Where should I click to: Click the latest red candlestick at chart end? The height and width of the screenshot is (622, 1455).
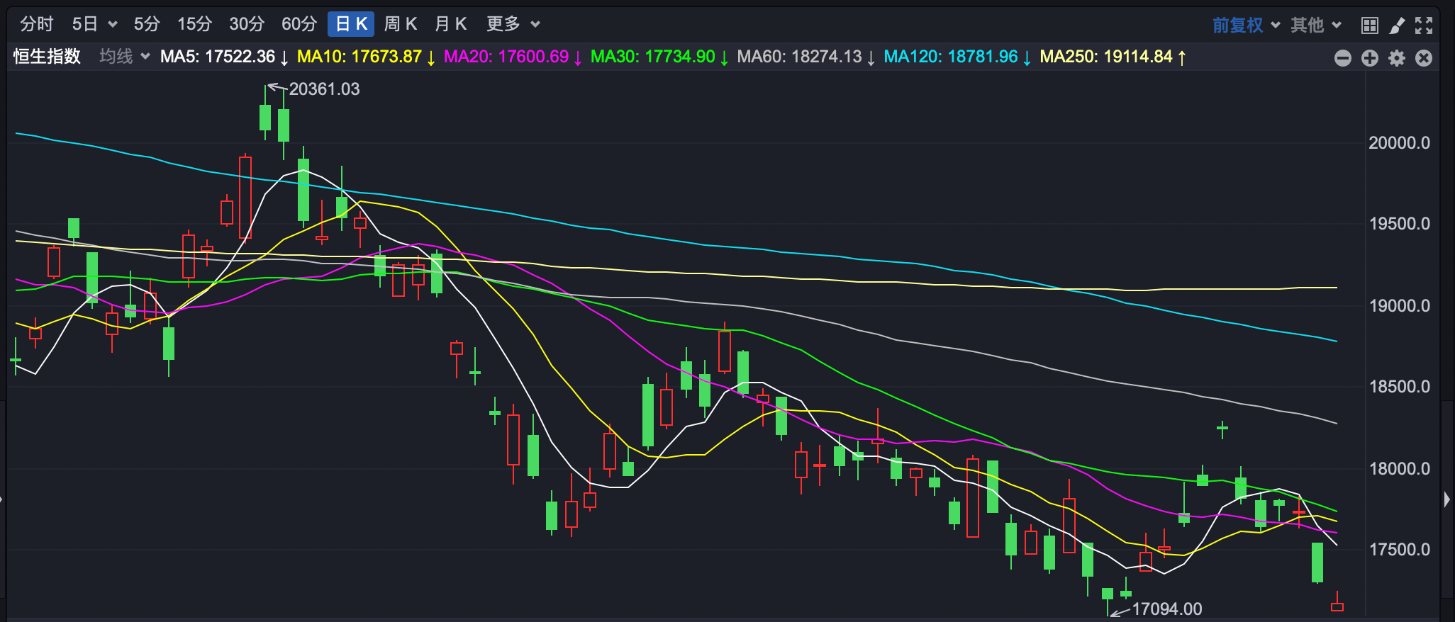[x=1337, y=606]
